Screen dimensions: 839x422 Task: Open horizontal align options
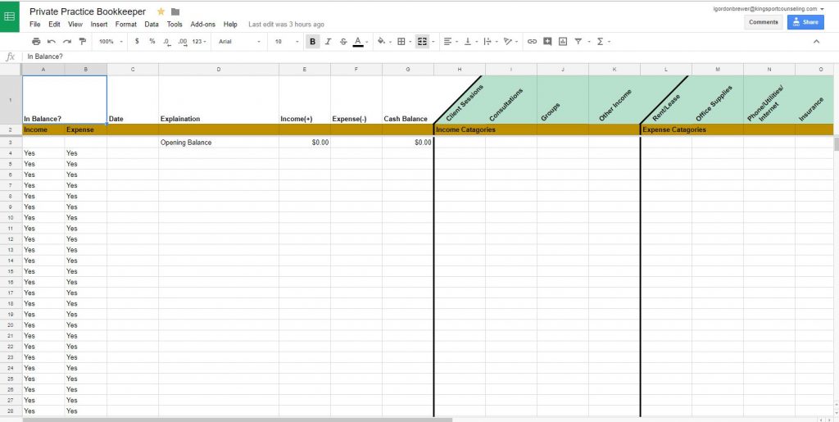[x=450, y=41]
